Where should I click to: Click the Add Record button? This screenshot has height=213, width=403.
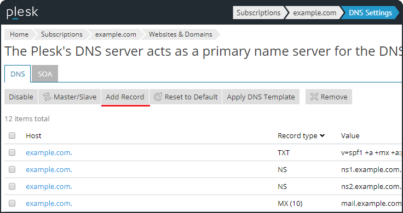click(125, 97)
